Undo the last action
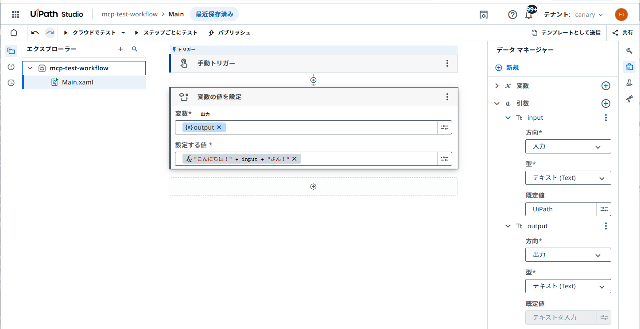 [35, 33]
